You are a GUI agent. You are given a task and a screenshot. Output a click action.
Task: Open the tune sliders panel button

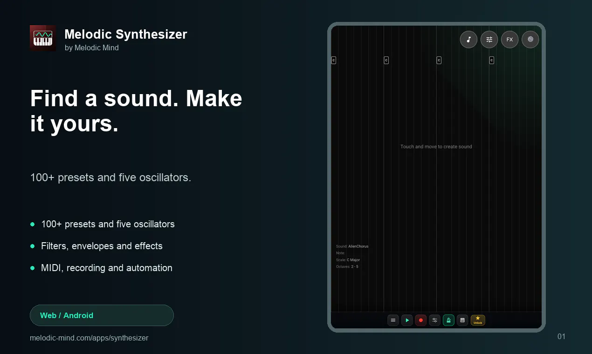[x=489, y=40]
